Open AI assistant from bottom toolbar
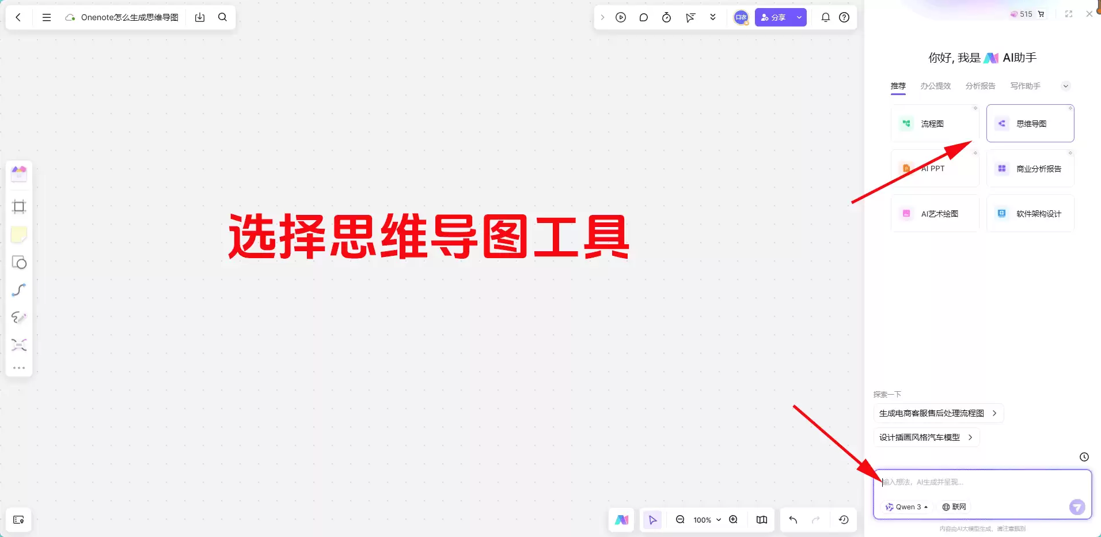 tap(621, 520)
